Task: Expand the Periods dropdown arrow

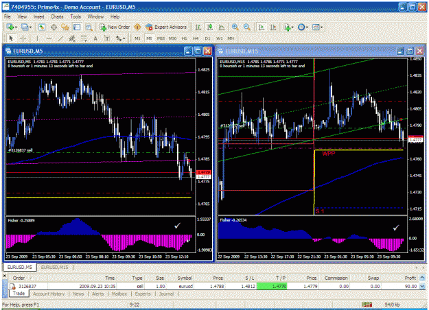Action: 307,27
